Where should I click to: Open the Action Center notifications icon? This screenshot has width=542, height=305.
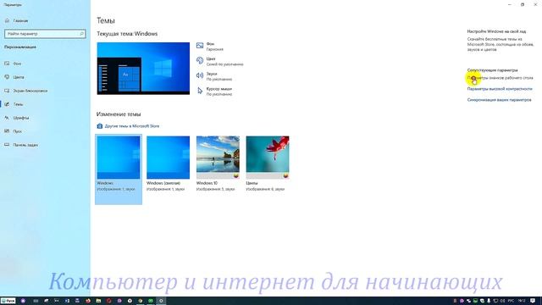coord(533,301)
